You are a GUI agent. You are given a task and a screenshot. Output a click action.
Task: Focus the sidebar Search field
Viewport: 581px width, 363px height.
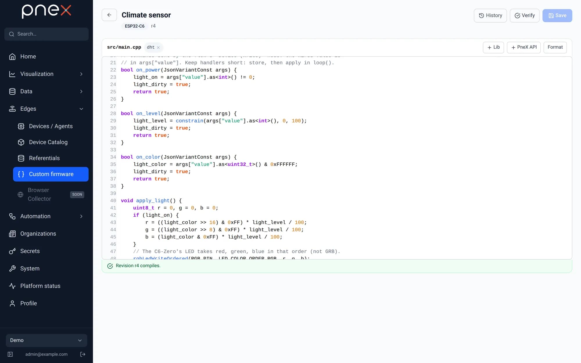46,34
